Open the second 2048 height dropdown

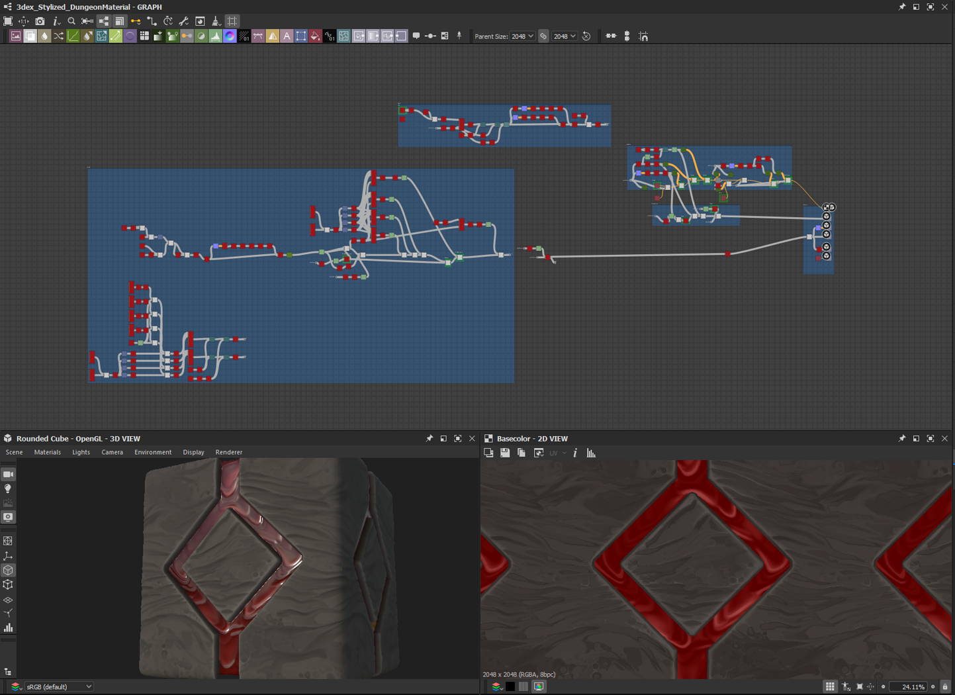[565, 36]
